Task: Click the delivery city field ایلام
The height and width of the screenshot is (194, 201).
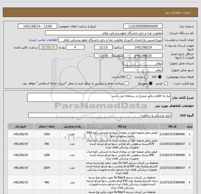Action: pos(143,70)
